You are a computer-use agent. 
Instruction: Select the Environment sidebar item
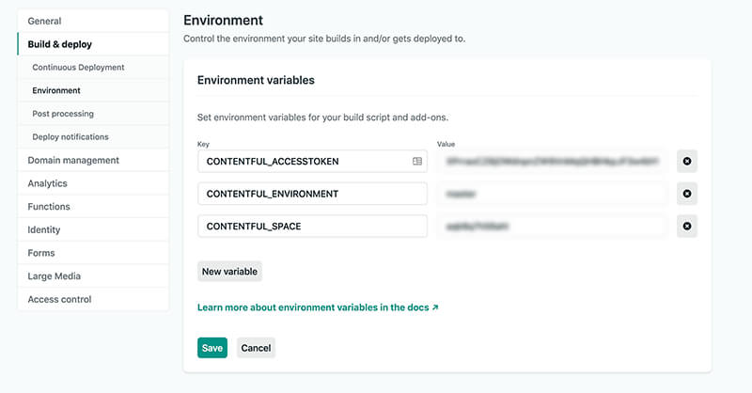pos(56,91)
